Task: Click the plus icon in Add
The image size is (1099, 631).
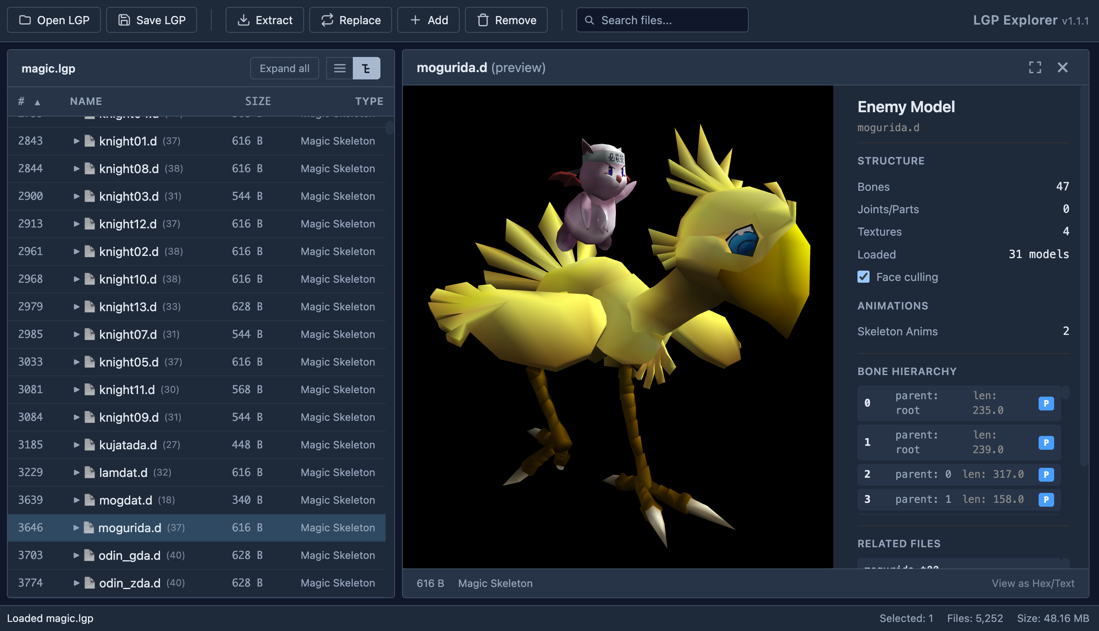Action: [x=415, y=20]
